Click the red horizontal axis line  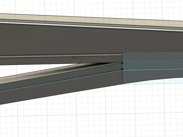click(56, 57)
